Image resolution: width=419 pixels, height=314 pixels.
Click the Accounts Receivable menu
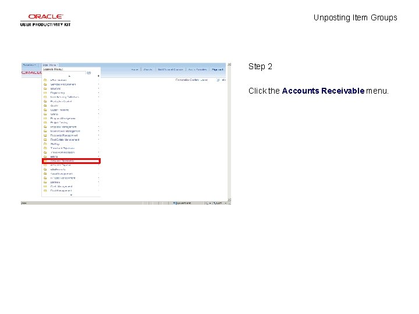[71, 161]
